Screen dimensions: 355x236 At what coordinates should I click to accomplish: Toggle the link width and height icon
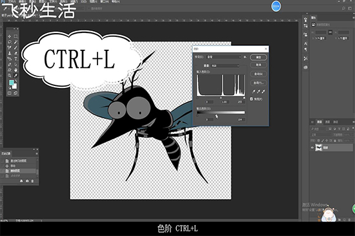(x=330, y=32)
